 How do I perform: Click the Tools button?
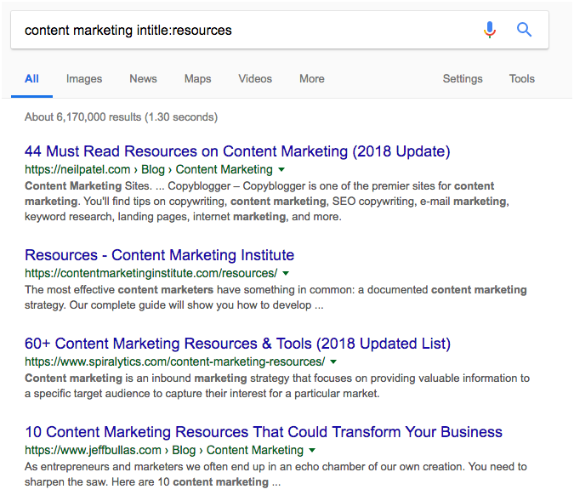(521, 78)
